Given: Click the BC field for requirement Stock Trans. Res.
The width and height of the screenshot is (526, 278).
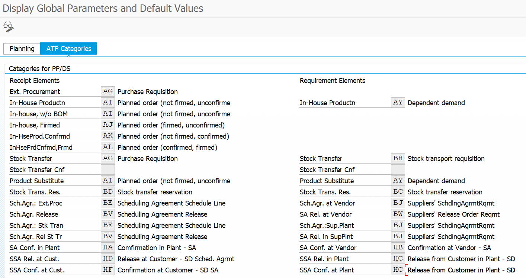Looking at the screenshot, I should coord(398,192).
